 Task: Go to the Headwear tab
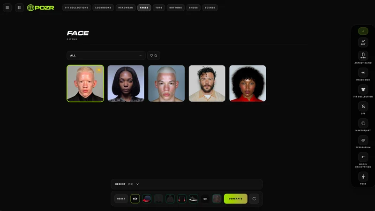126,8
